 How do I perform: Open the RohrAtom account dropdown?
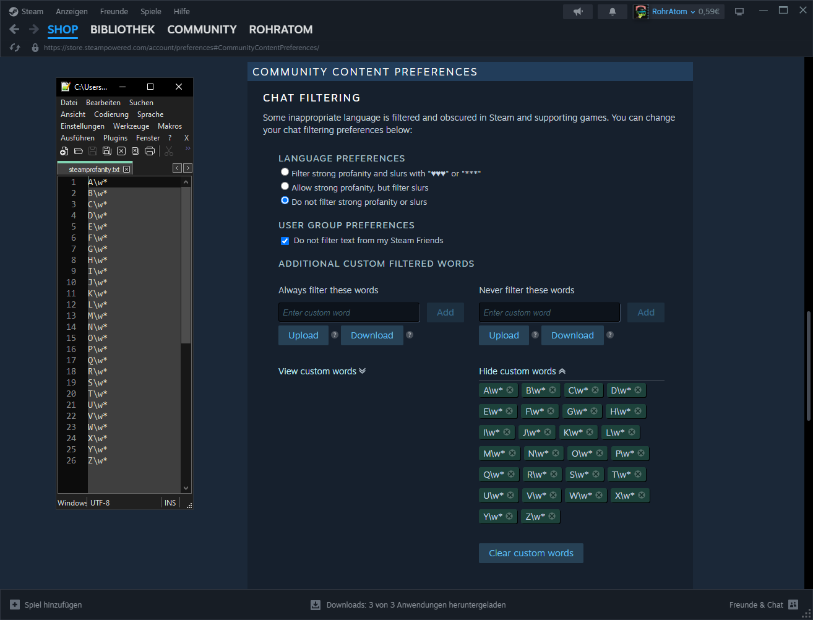[x=673, y=12]
